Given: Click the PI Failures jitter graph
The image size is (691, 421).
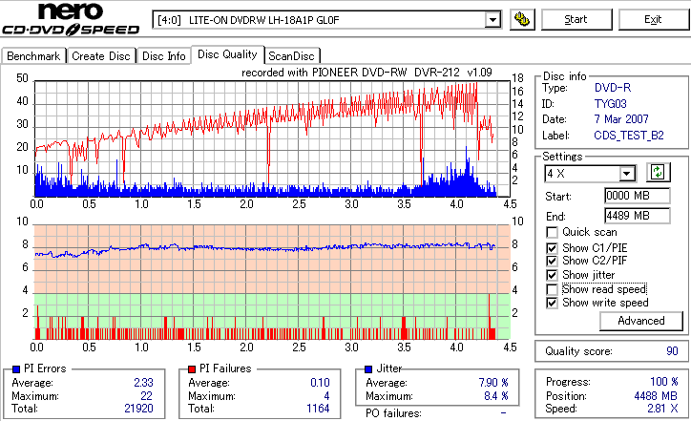Looking at the screenshot, I should point(272,283).
